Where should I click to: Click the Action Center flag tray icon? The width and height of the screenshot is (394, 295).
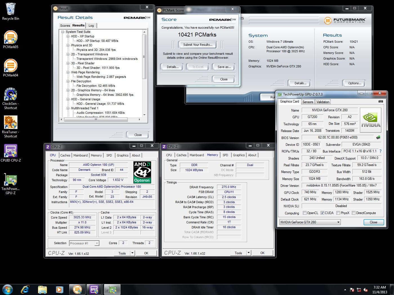coord(352,290)
